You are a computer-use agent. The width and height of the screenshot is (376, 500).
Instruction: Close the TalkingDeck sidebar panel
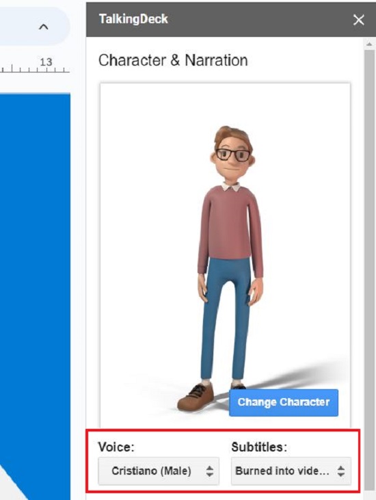(x=358, y=20)
